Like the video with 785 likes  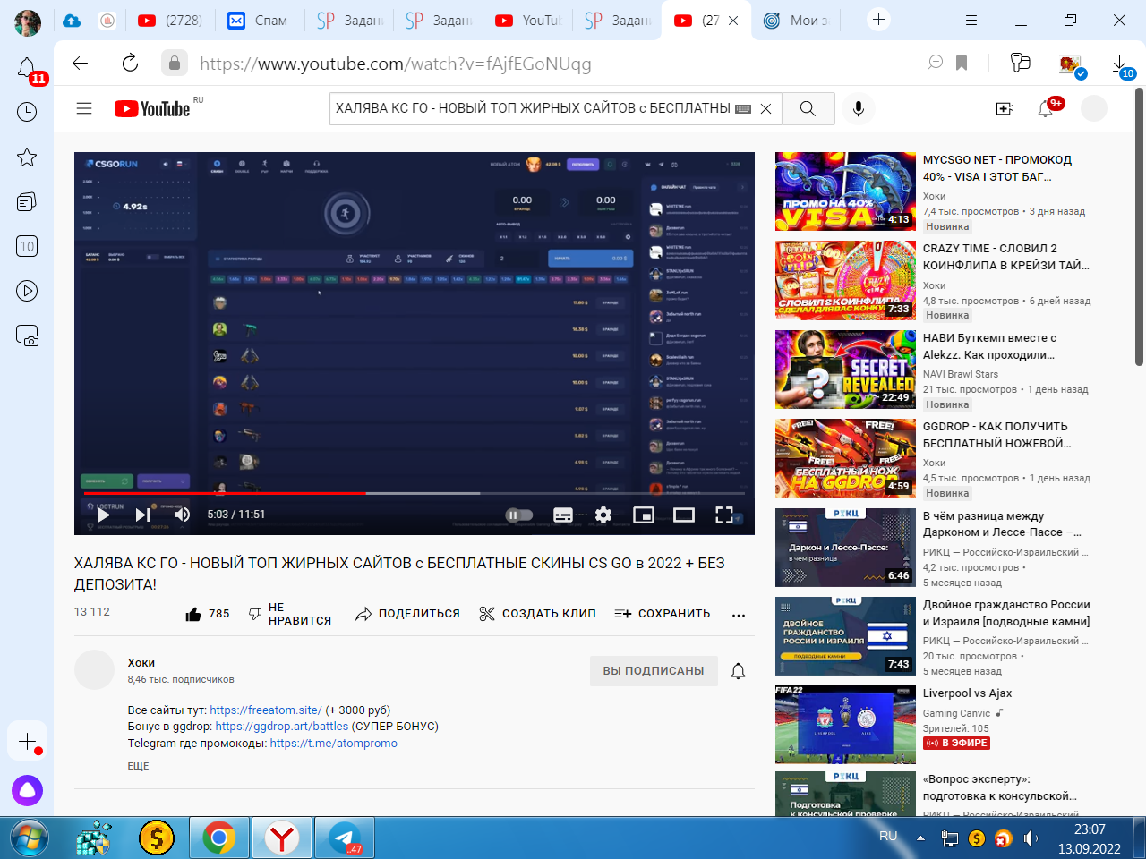(x=207, y=614)
